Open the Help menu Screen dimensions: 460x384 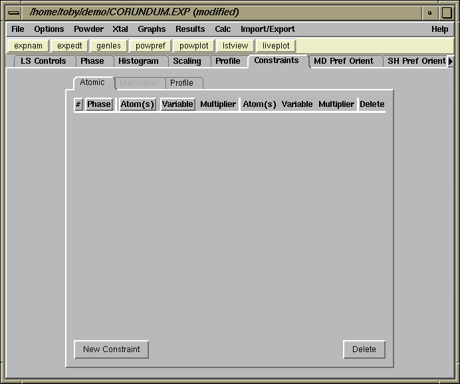439,29
